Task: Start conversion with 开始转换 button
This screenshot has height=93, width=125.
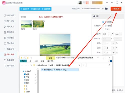Action: click(x=116, y=9)
